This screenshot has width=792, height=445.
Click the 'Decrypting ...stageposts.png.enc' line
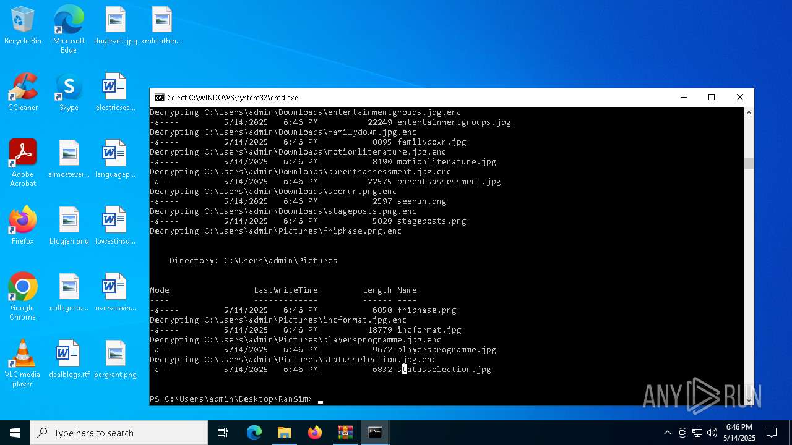click(283, 211)
